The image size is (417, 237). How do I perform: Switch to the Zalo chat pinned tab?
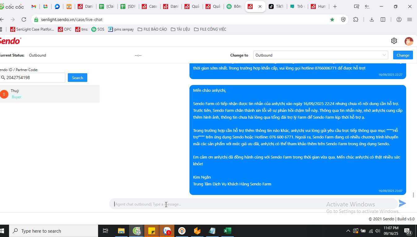pos(57,6)
